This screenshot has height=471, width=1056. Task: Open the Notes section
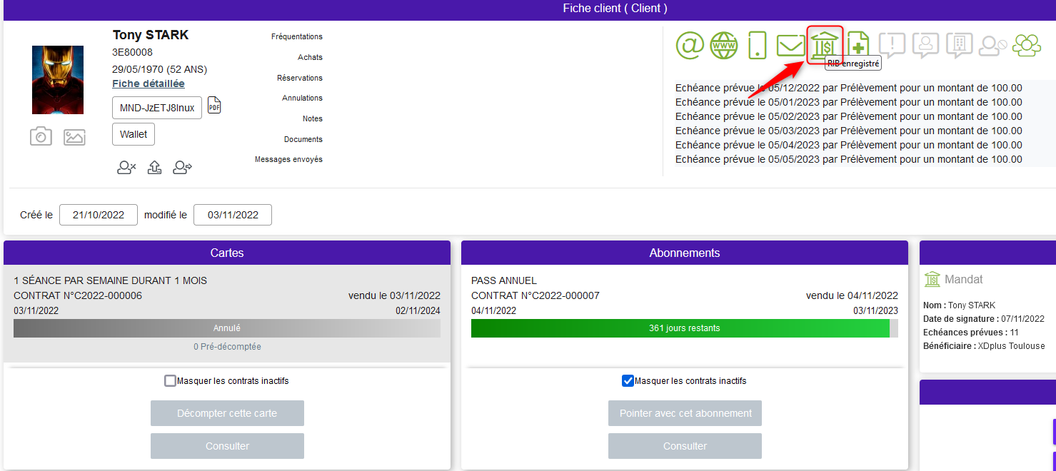click(313, 118)
